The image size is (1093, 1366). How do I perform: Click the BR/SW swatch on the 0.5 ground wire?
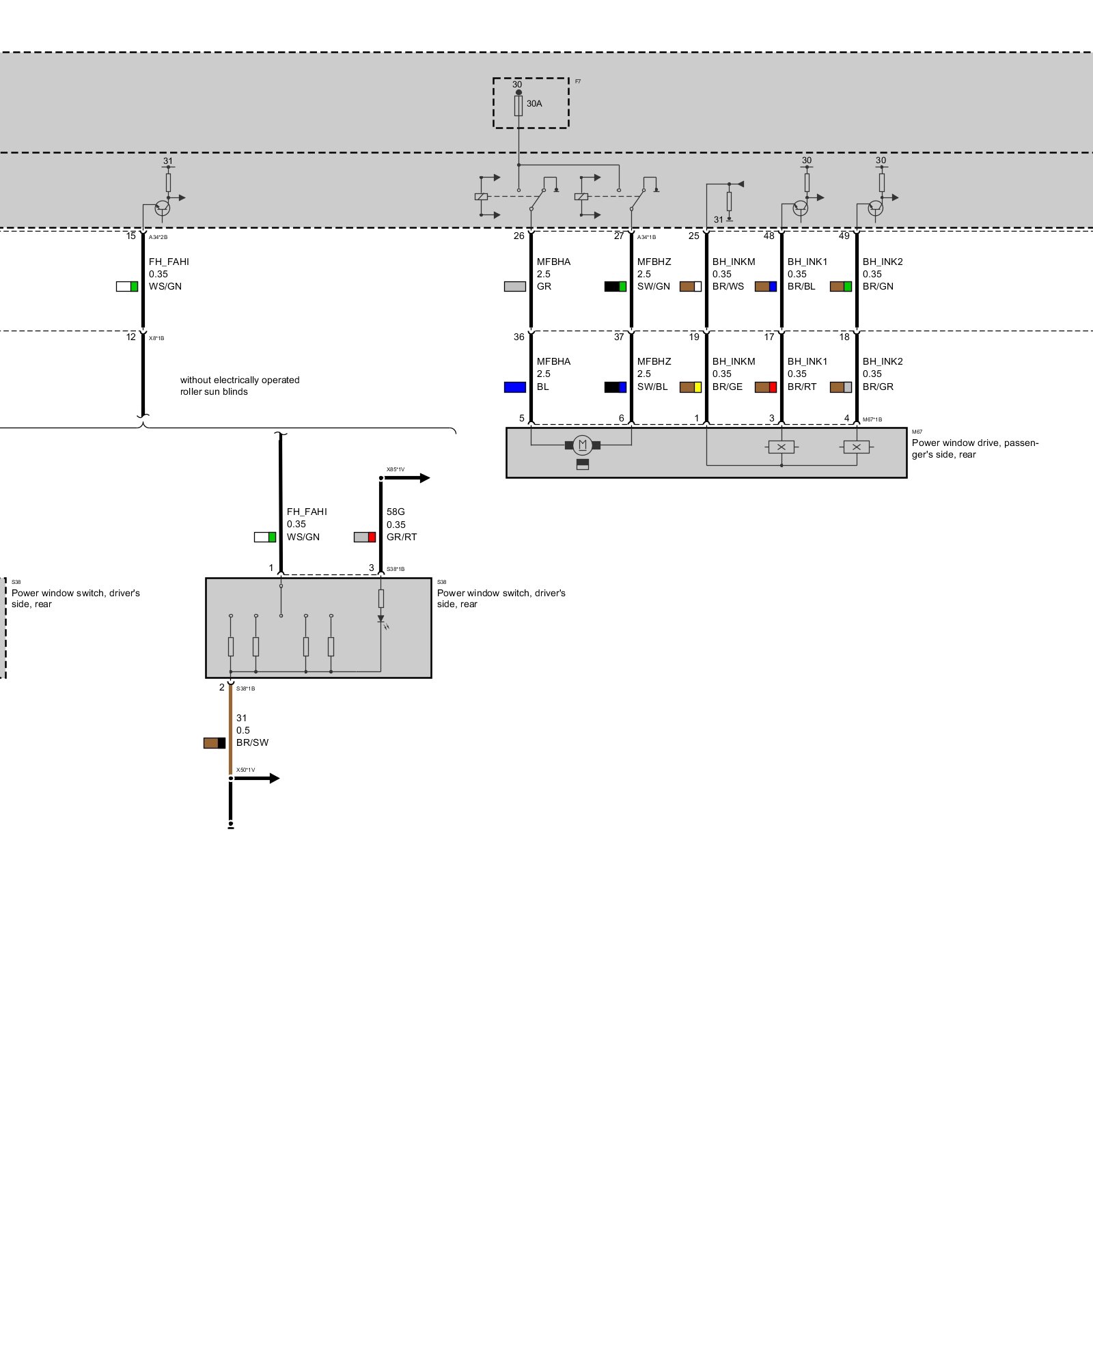[214, 743]
